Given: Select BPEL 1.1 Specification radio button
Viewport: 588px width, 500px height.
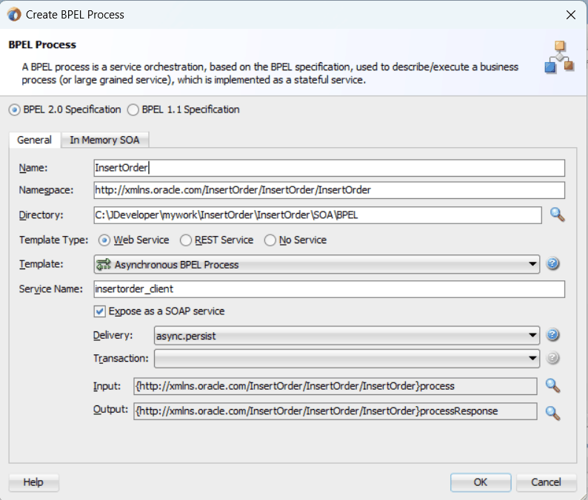Looking at the screenshot, I should 133,109.
